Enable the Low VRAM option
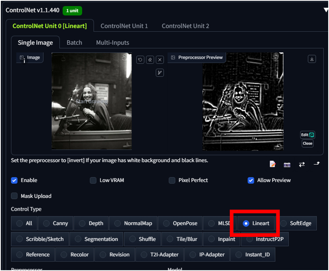This screenshot has width=329, height=271. tap(93, 180)
